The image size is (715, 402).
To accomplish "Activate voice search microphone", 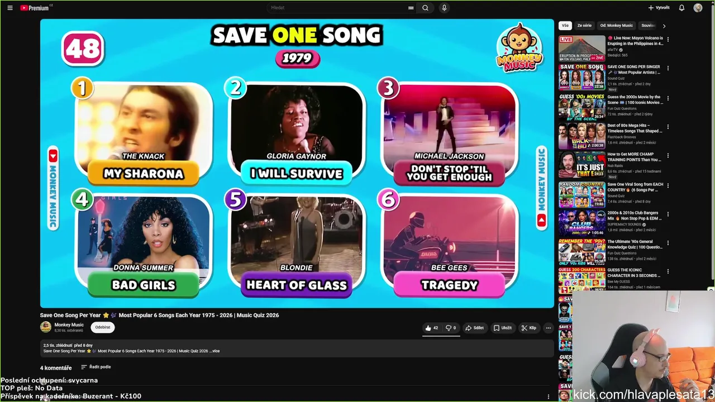I will coord(444,8).
